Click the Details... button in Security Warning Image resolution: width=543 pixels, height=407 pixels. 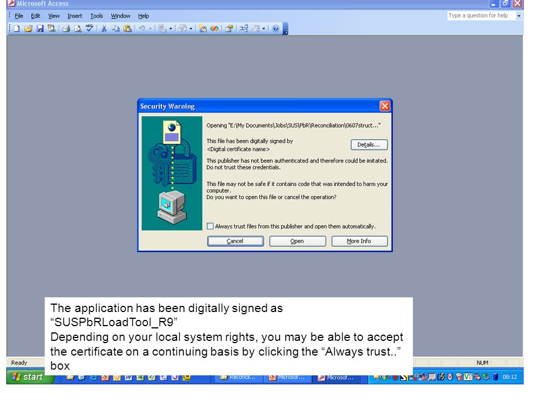(369, 145)
